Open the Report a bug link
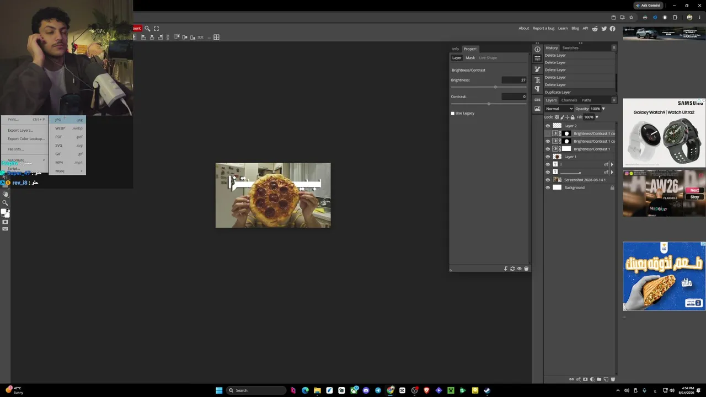The height and width of the screenshot is (397, 706). tap(543, 29)
